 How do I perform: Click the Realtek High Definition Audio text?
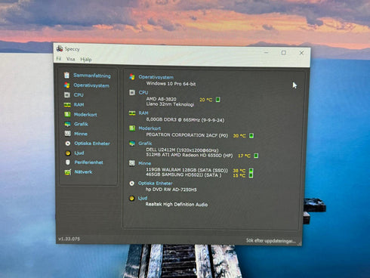(x=177, y=205)
